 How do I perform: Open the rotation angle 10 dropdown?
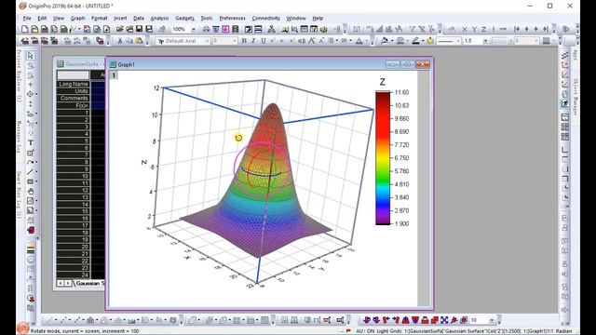point(492,320)
